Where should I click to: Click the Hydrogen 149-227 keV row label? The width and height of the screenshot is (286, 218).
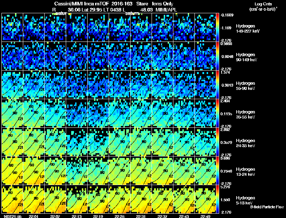[247, 29]
